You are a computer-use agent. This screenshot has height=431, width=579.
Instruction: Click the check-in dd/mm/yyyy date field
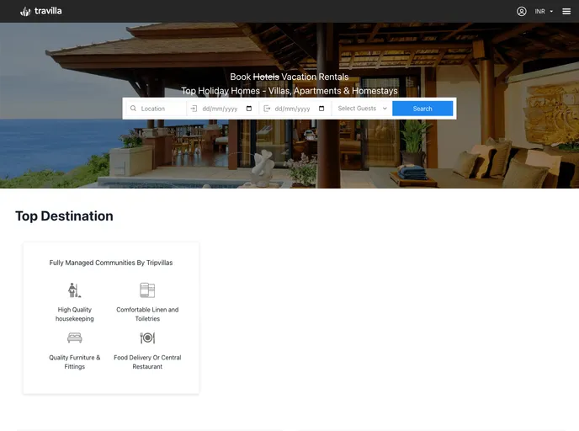tap(223, 109)
